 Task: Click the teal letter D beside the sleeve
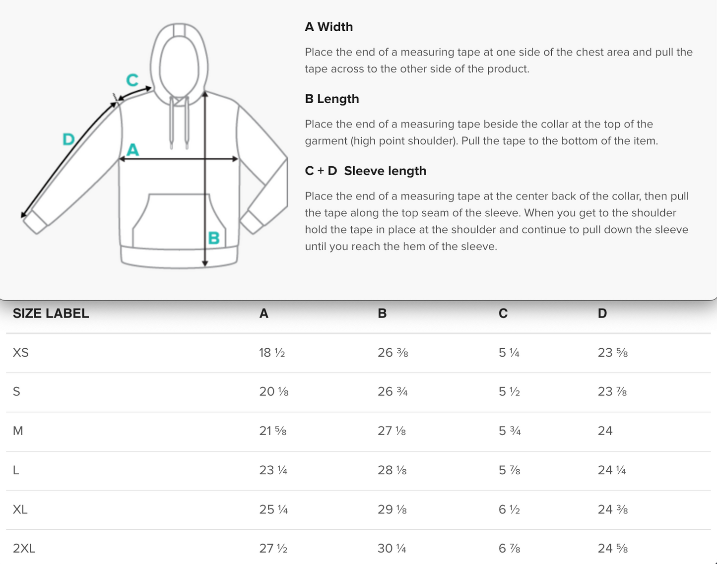tap(68, 139)
